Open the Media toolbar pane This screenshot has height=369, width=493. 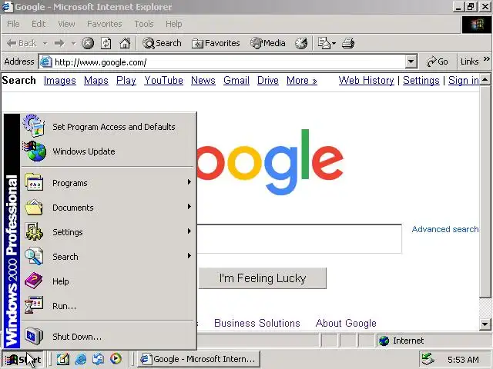pos(267,43)
